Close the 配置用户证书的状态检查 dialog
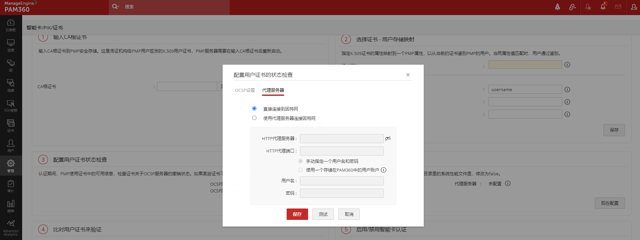Image resolution: width=640 pixels, height=240 pixels. (408, 75)
